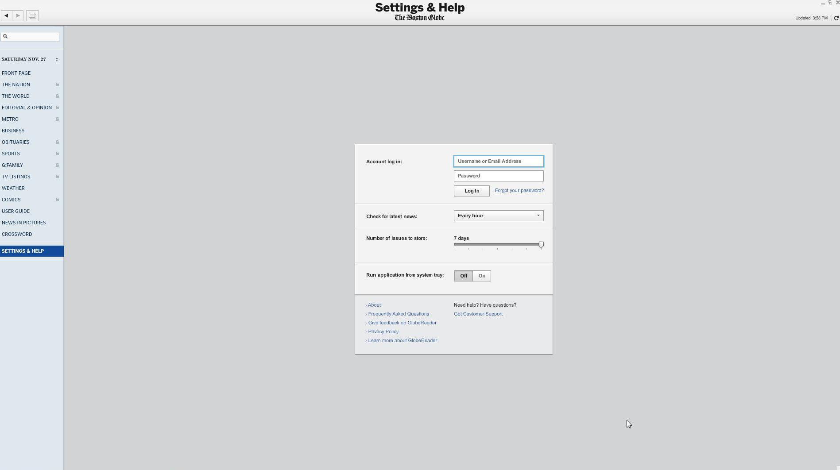Click the Forgot your password? link
Image resolution: width=840 pixels, height=470 pixels.
coord(519,190)
